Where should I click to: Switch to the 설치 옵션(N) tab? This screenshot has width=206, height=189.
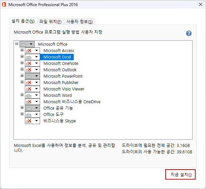[23, 21]
